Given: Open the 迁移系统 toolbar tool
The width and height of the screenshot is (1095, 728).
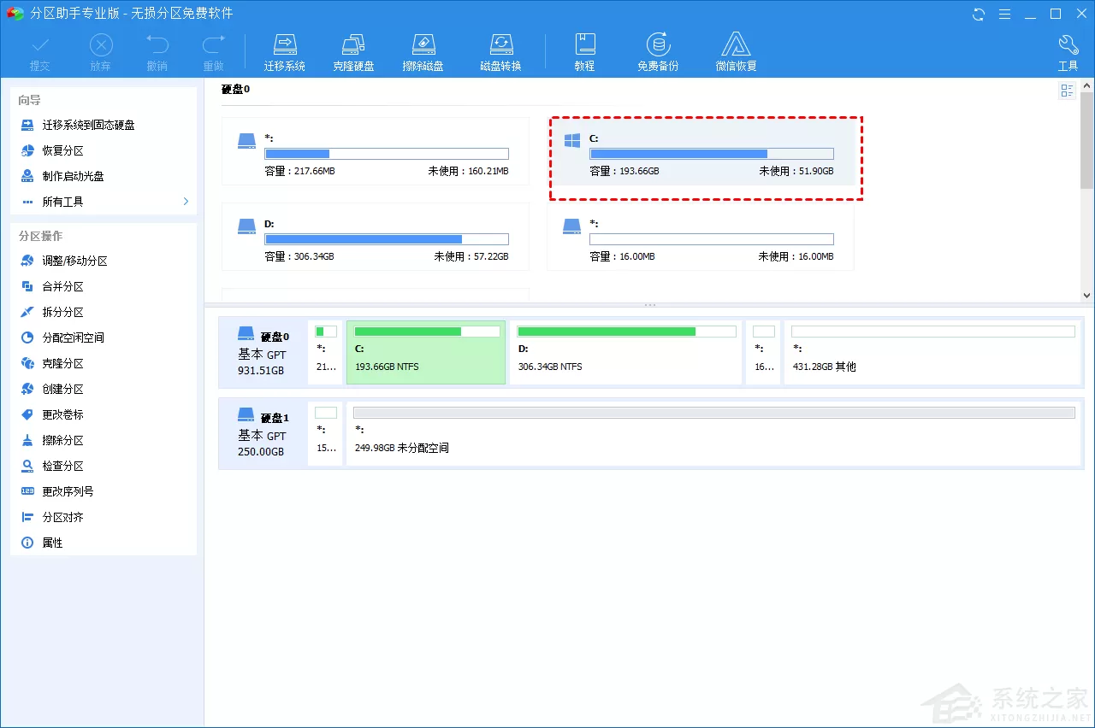Looking at the screenshot, I should click(x=285, y=52).
